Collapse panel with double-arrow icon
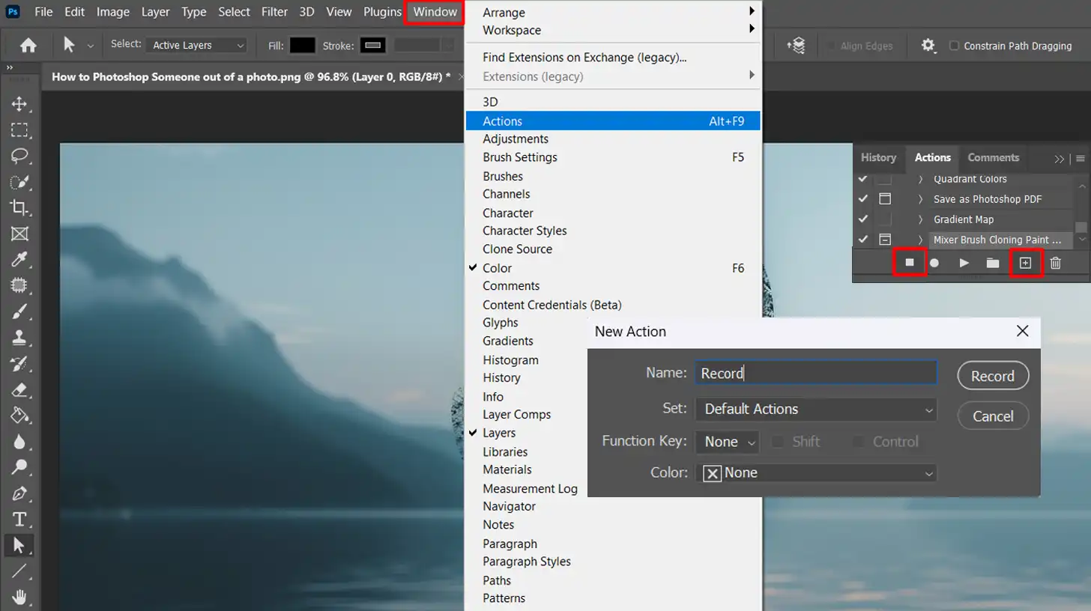Image resolution: width=1091 pixels, height=611 pixels. click(1060, 158)
